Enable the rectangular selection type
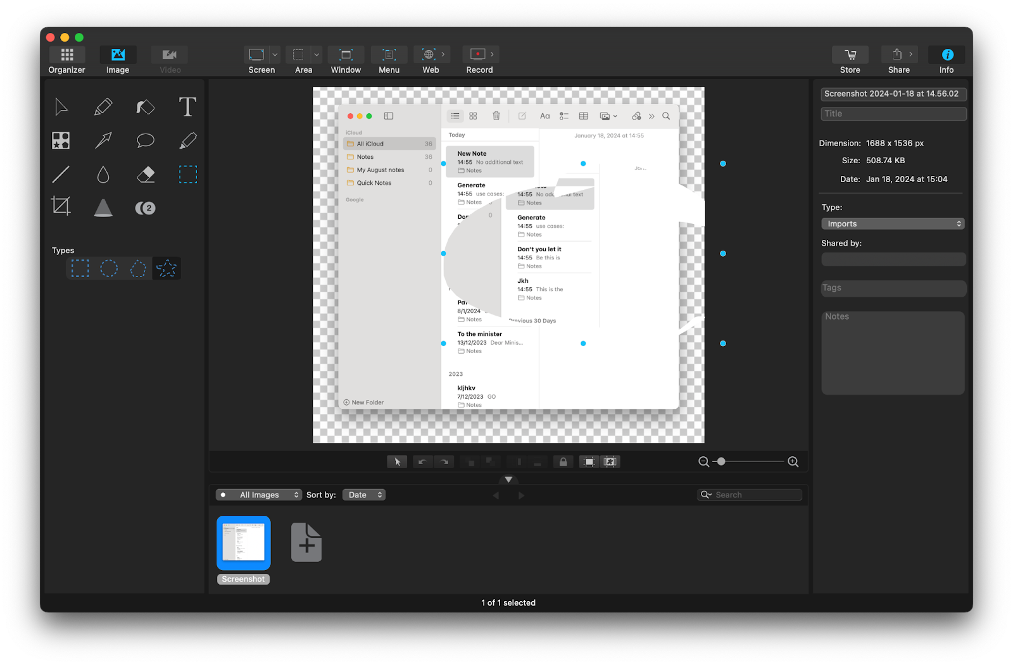The image size is (1013, 665). coord(79,268)
